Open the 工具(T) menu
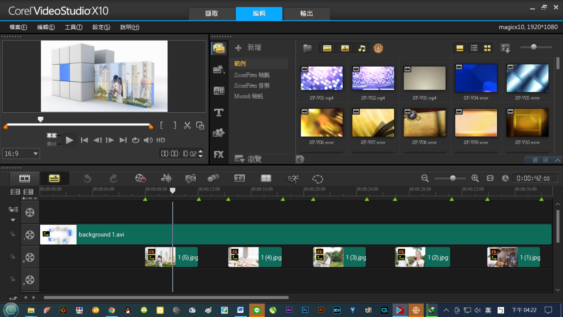The image size is (563, 317). (x=74, y=27)
